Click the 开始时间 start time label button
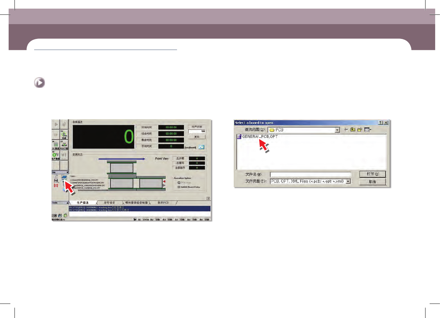The width and height of the screenshot is (440, 318). point(146,127)
